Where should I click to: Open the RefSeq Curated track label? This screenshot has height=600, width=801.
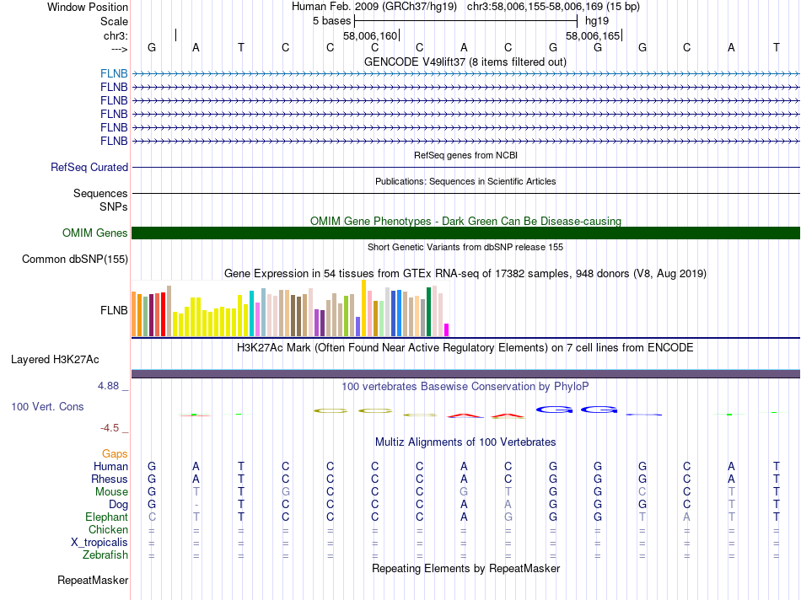click(89, 167)
